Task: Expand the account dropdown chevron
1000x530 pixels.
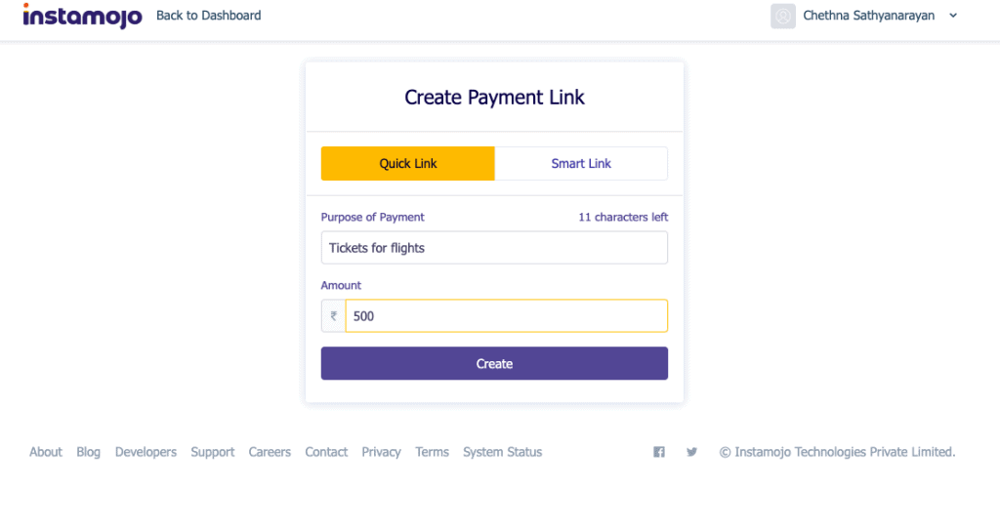Action: (x=953, y=16)
